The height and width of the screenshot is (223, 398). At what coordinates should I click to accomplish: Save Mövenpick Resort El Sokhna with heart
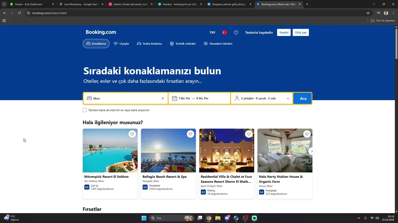pyautogui.click(x=132, y=134)
